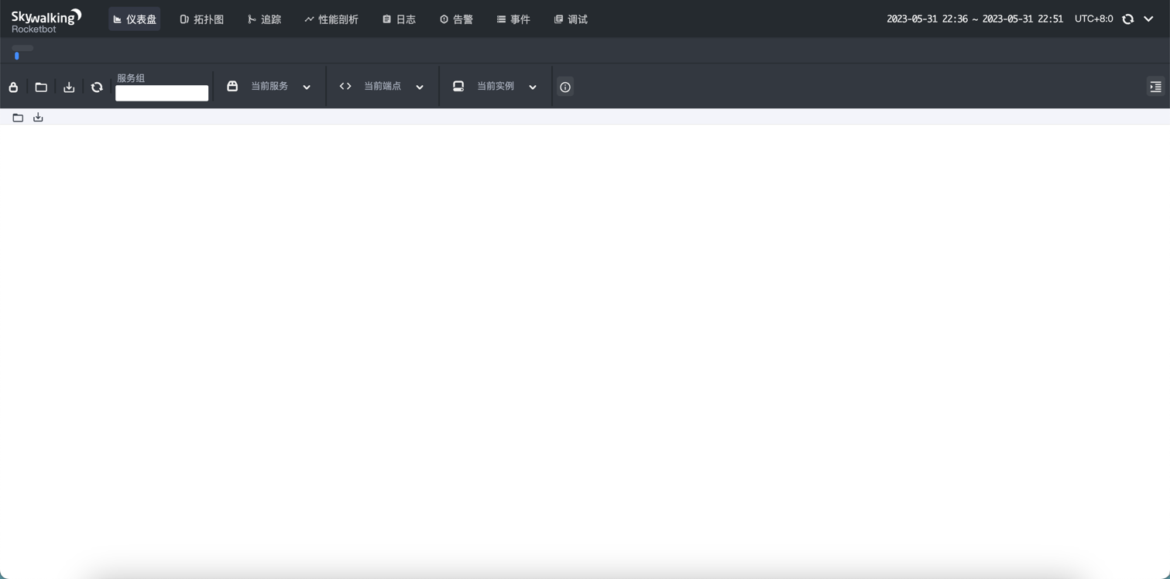The width and height of the screenshot is (1170, 579).
Task: Open the 当前服务 current service dropdown
Action: tap(269, 87)
